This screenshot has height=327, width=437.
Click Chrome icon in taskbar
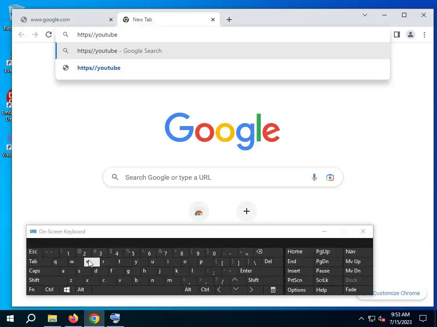(x=94, y=318)
